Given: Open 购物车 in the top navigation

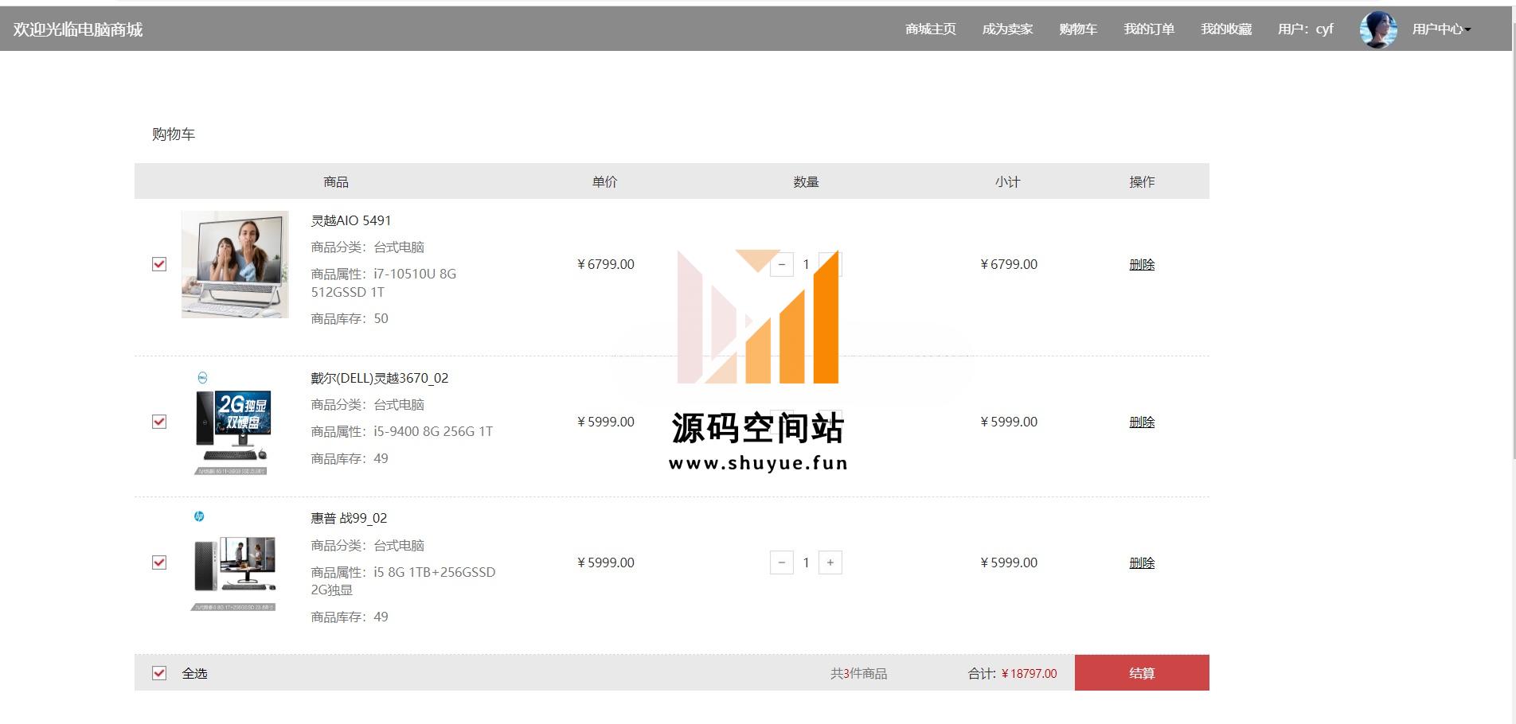Looking at the screenshot, I should 1078,29.
